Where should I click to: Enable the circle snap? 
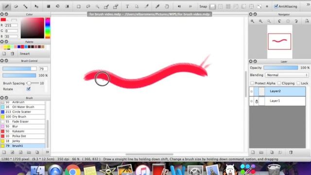[x=251, y=6]
